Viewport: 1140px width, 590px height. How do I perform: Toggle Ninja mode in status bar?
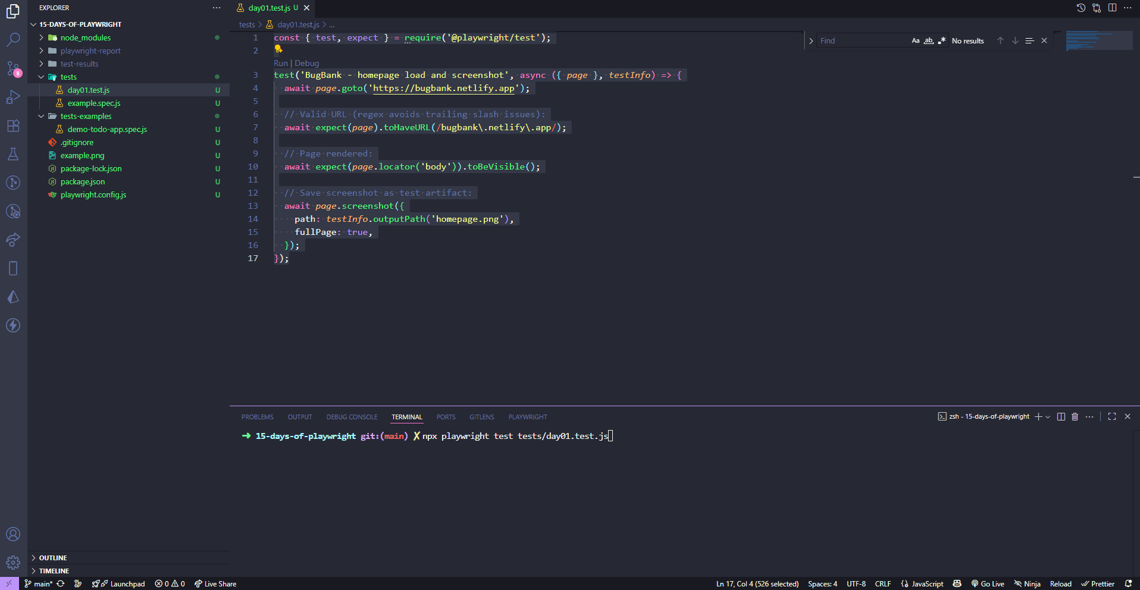pos(1028,583)
